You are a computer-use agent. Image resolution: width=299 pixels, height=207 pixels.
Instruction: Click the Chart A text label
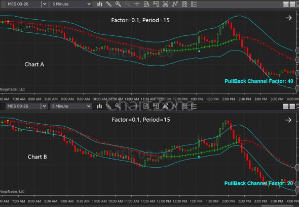[x=34, y=65]
